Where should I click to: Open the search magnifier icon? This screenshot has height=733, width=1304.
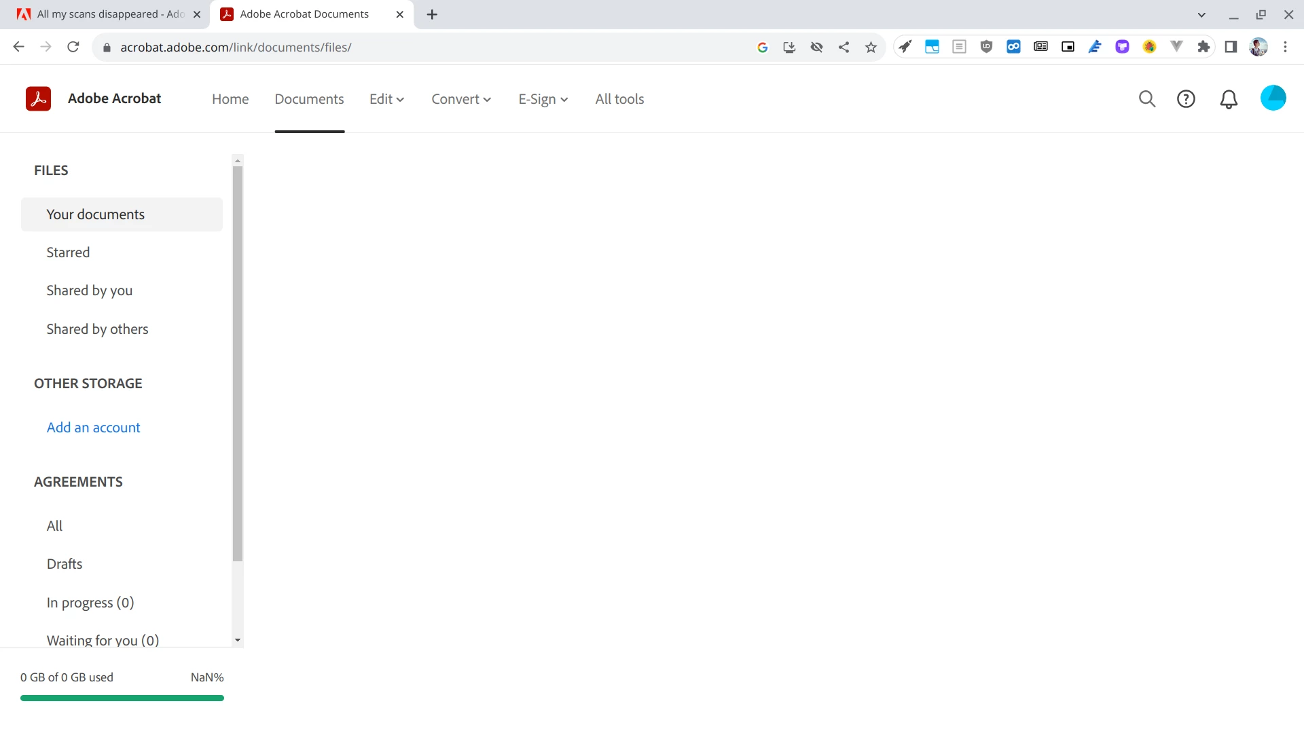tap(1146, 99)
